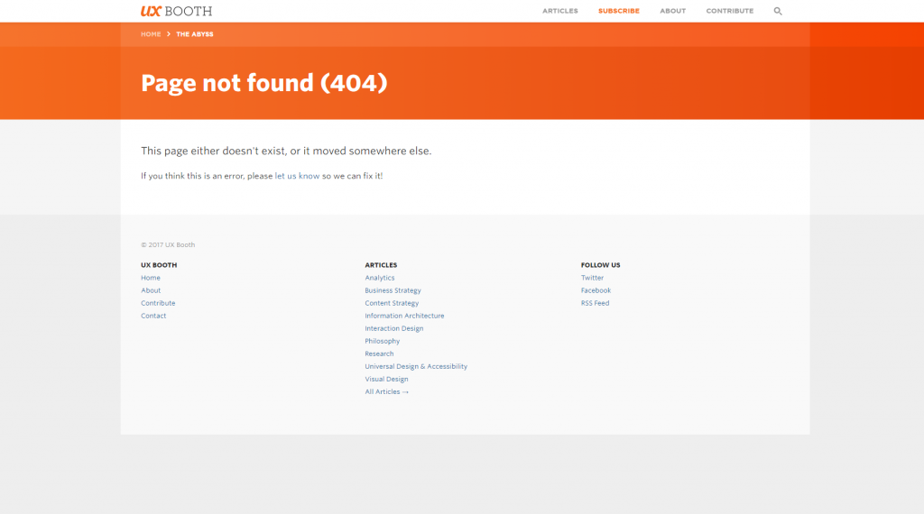This screenshot has height=514, width=924.
Task: Open the Articles nav menu
Action: pos(559,11)
